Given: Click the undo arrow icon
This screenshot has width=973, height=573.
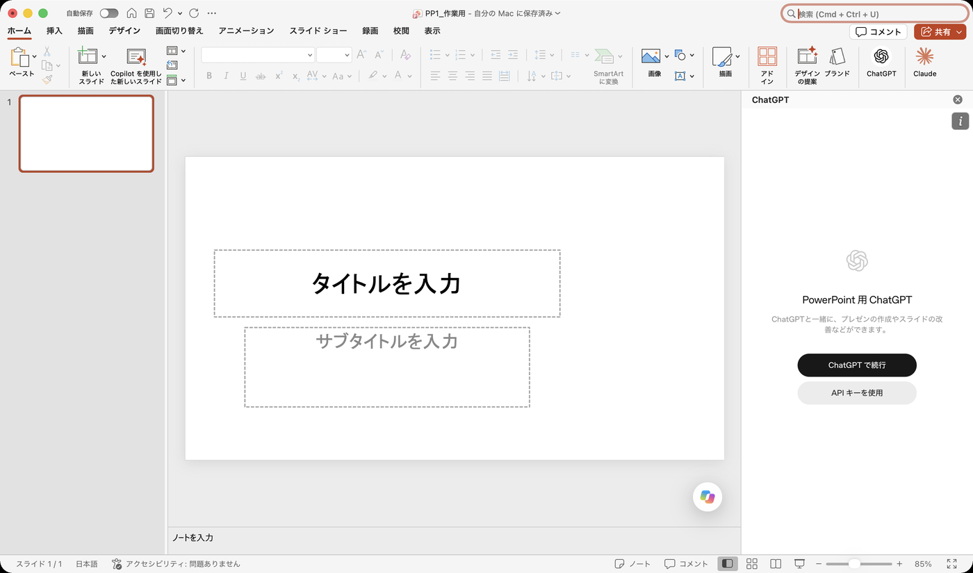Looking at the screenshot, I should 167,13.
